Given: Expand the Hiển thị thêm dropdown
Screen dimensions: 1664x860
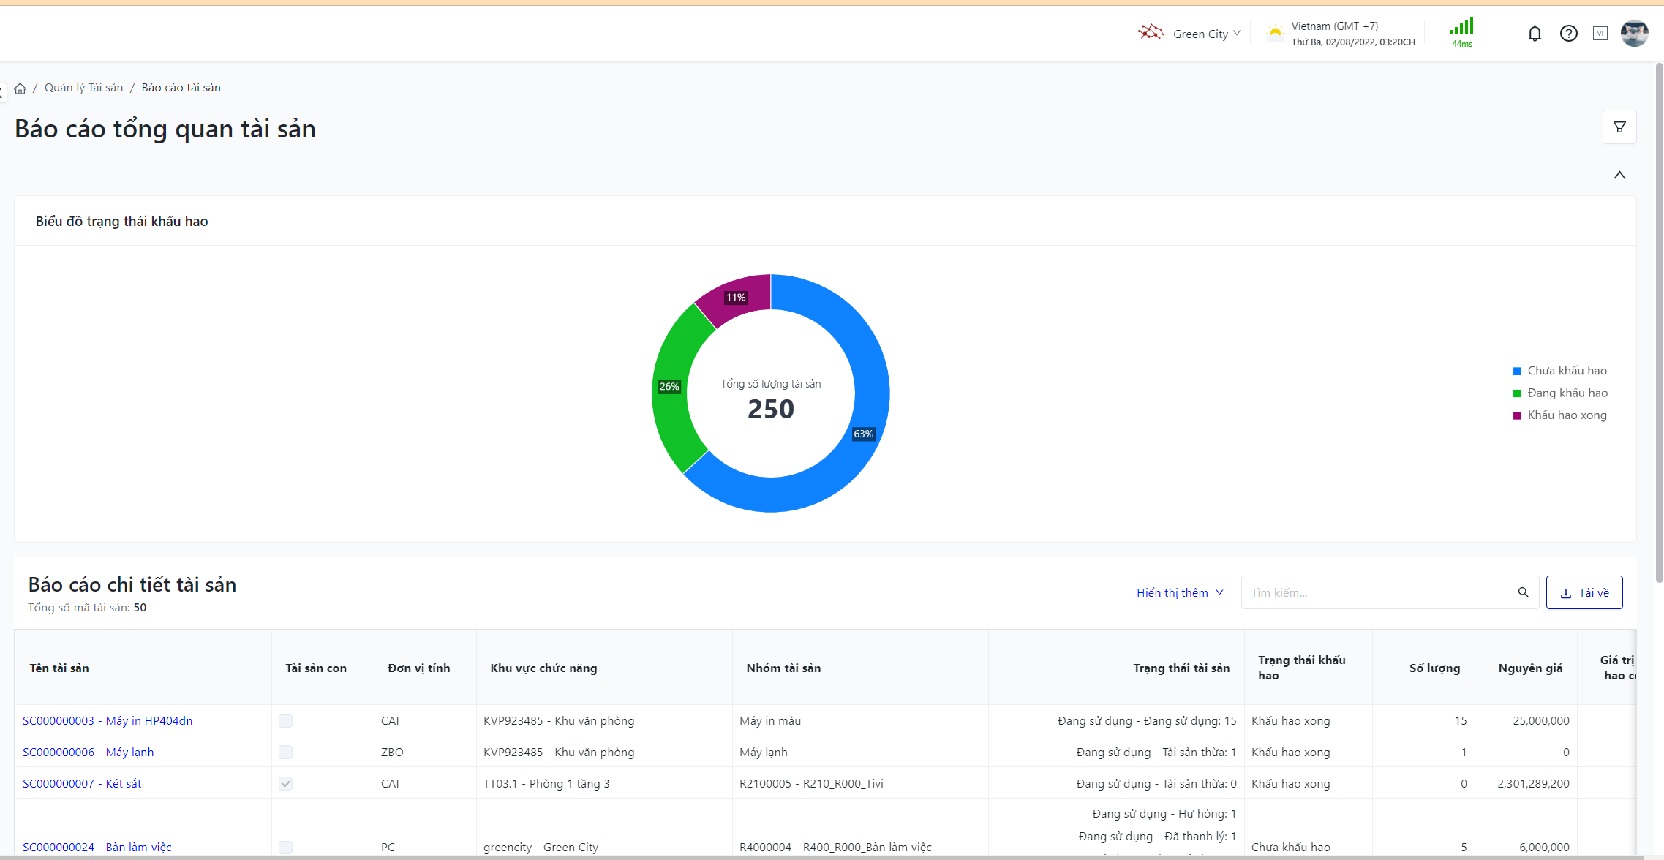Looking at the screenshot, I should pyautogui.click(x=1179, y=592).
